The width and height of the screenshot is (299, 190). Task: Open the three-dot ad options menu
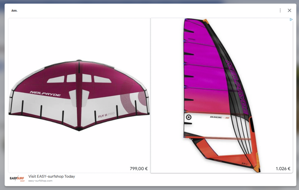pos(280,10)
